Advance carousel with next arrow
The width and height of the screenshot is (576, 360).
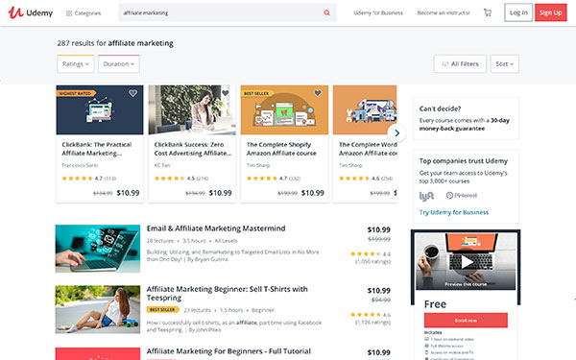[x=396, y=133]
